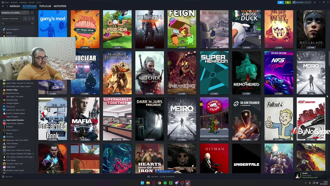Viewport: 330px width, 186px height.
Task: Open Mafia III game cover
Action: click(x=85, y=119)
